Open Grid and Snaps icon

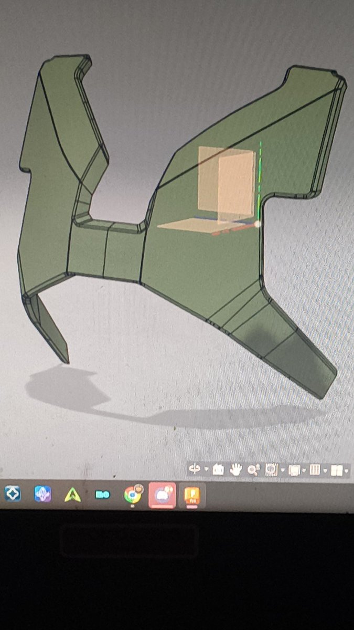coord(315,470)
